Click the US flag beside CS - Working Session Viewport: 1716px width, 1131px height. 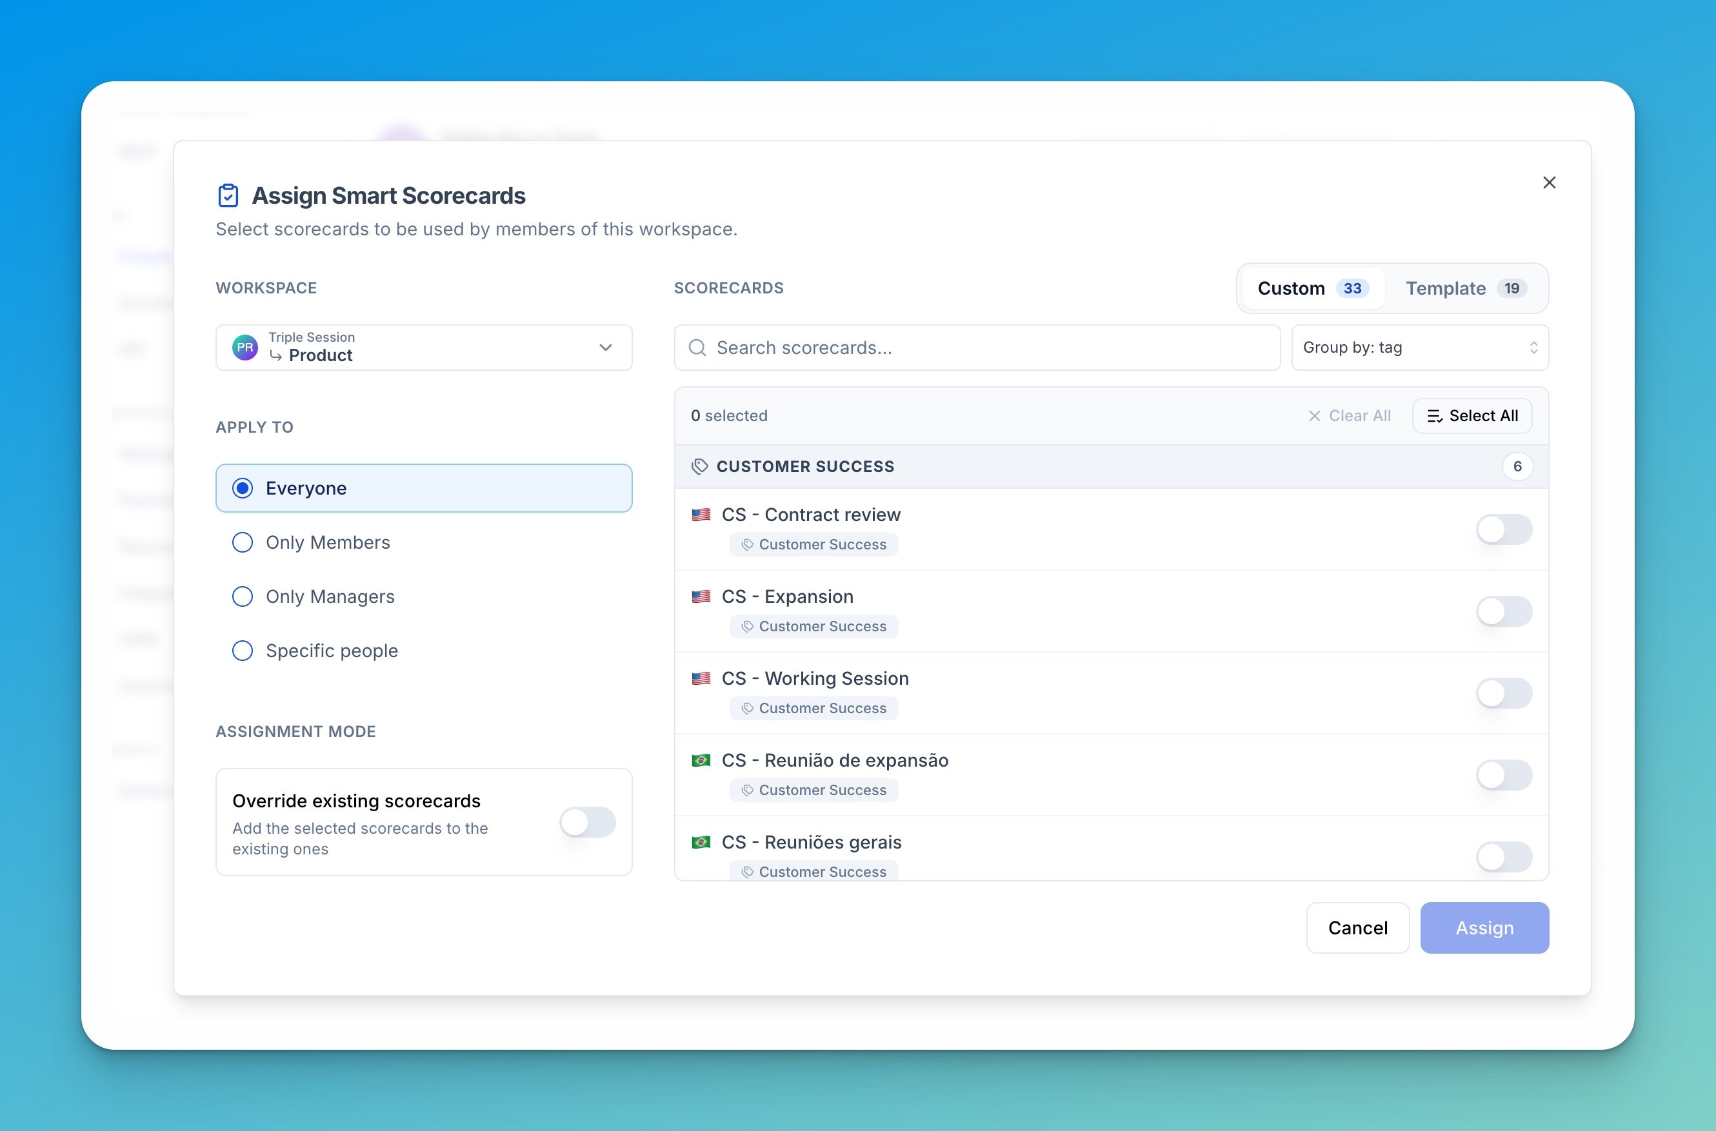click(x=701, y=679)
